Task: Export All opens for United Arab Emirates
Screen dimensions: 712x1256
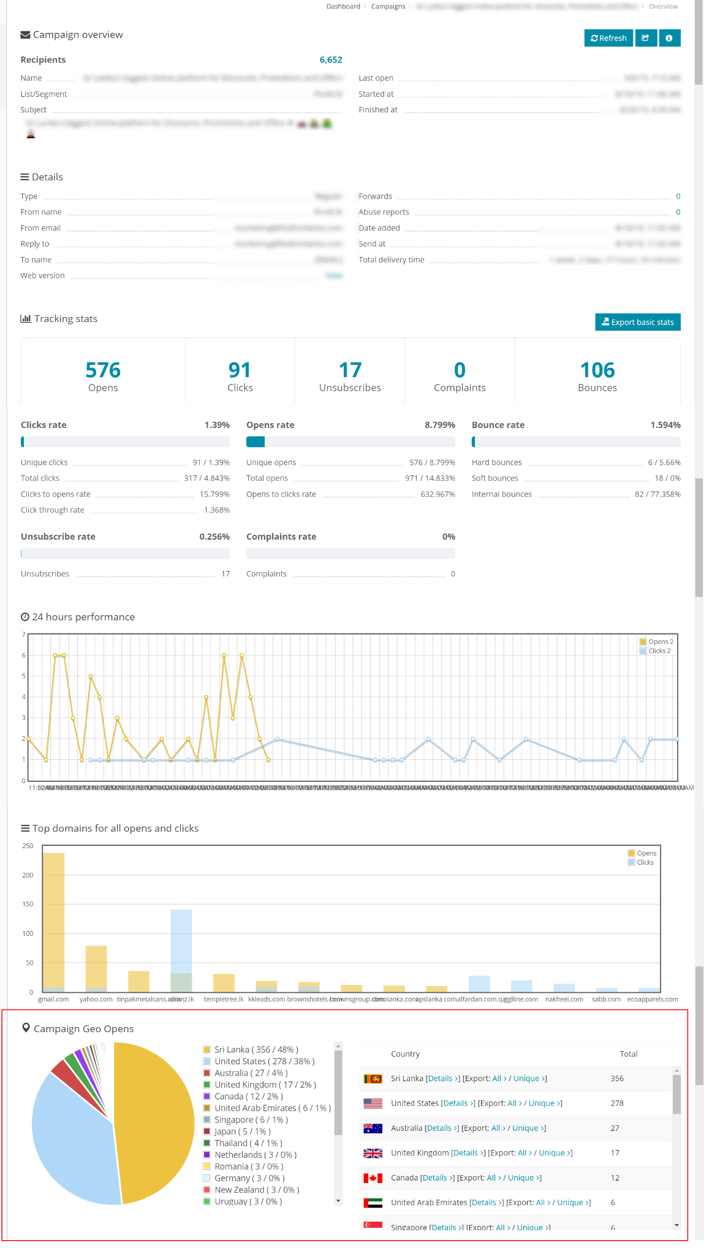Action: (x=543, y=1203)
